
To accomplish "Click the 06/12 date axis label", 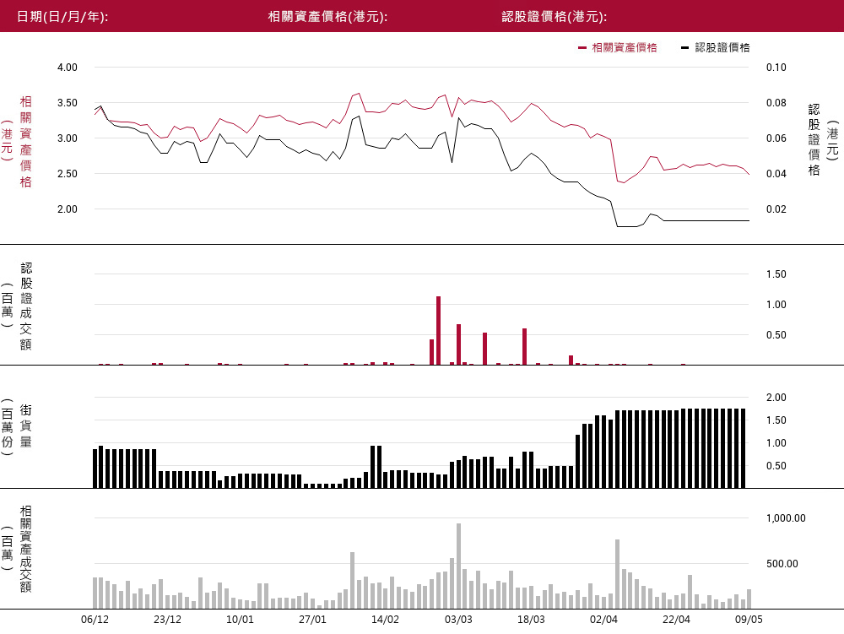I will pyautogui.click(x=95, y=620).
